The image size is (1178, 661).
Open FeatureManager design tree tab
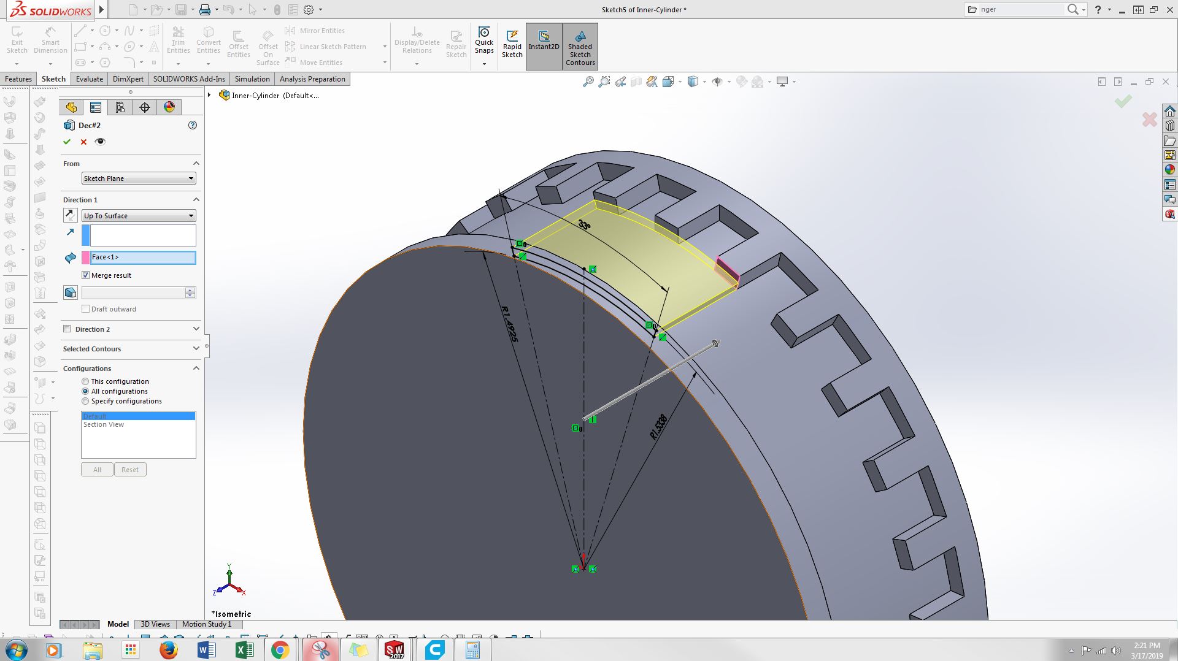pos(72,107)
